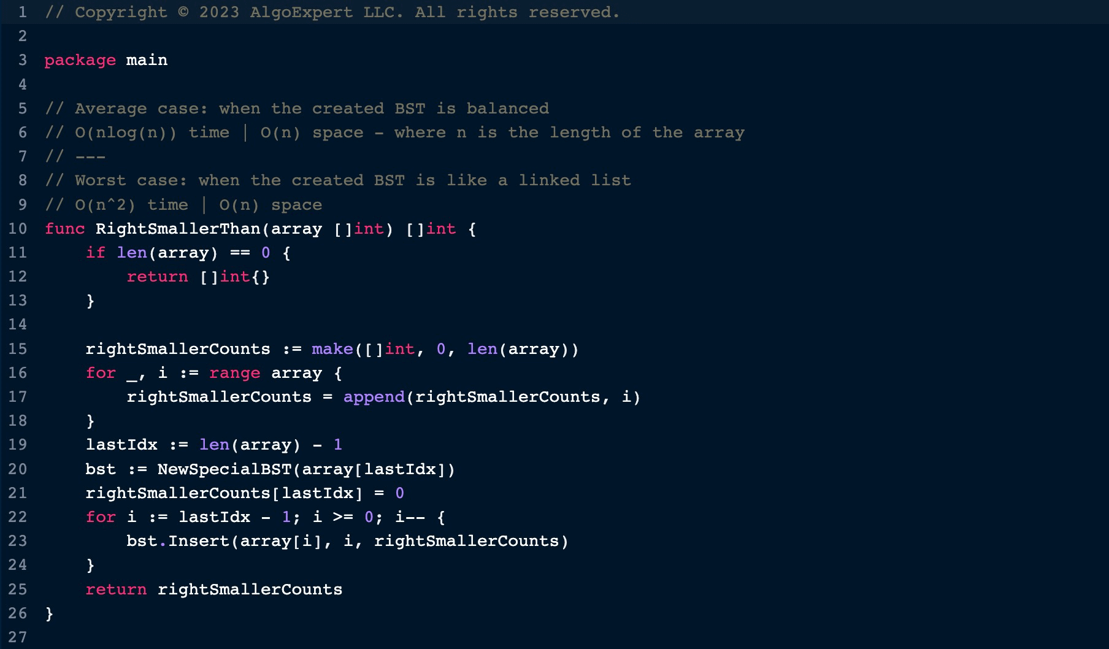Click the 'make' builtin call

click(x=332, y=349)
